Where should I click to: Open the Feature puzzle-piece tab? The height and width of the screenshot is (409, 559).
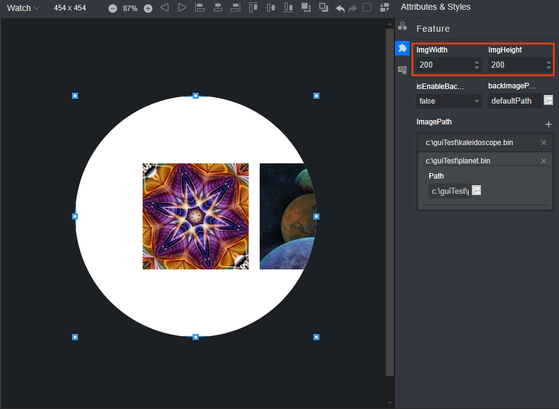pos(402,48)
